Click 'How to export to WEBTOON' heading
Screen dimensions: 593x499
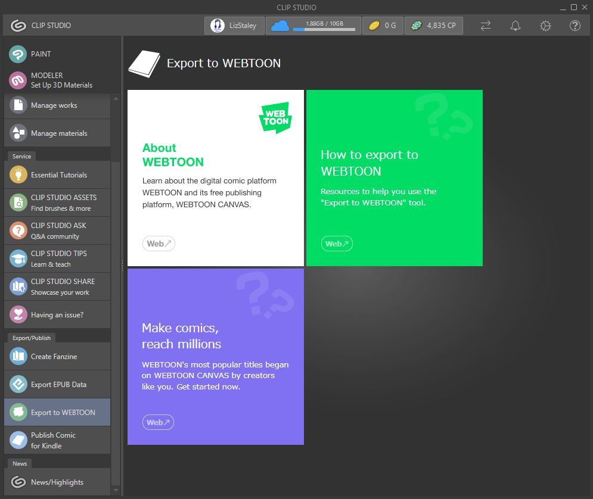coord(369,163)
